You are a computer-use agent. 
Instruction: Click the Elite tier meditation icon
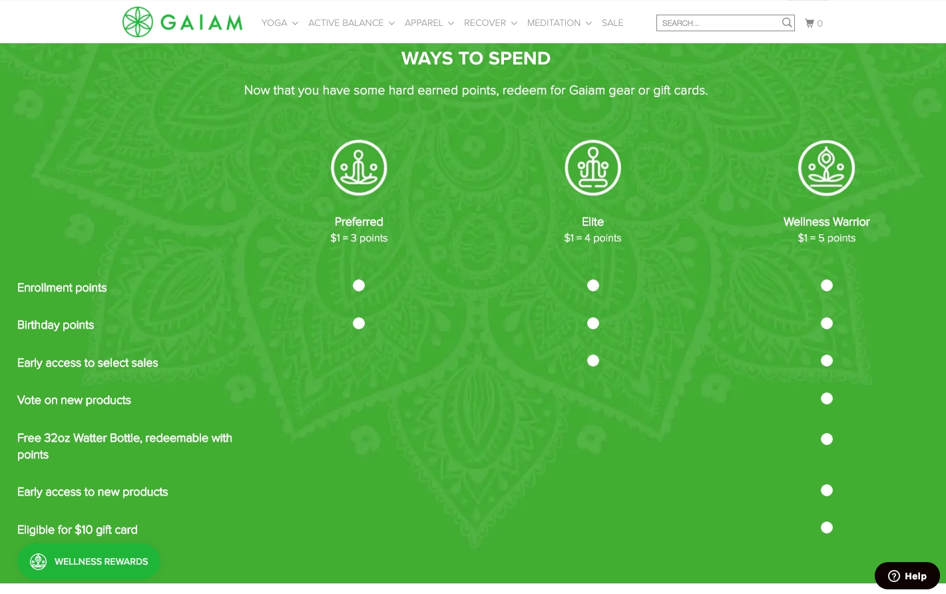click(x=593, y=168)
